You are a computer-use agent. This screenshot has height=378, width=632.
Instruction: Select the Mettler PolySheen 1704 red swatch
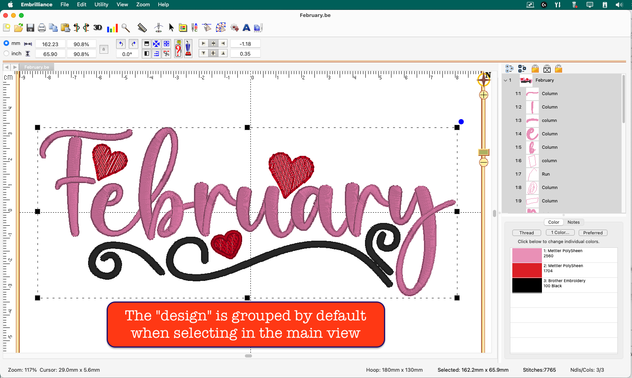pos(527,270)
